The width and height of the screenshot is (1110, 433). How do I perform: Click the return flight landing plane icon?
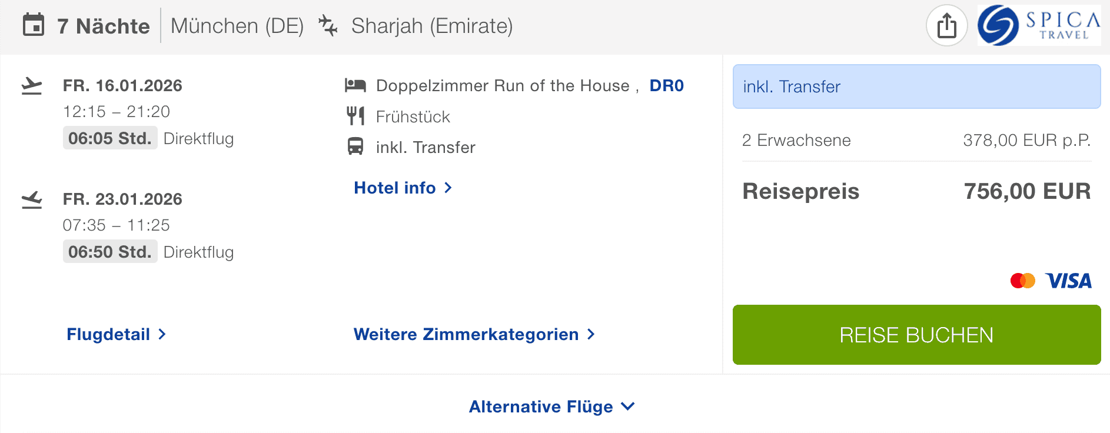[32, 200]
